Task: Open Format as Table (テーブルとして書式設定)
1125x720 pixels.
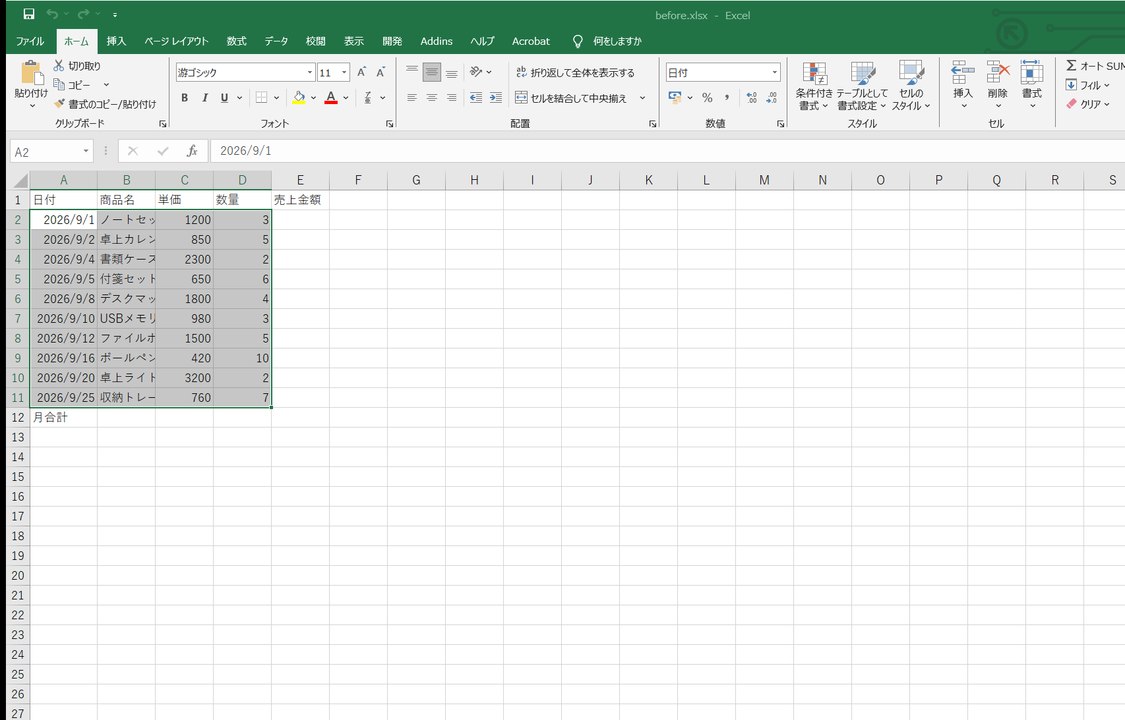Action: (862, 86)
